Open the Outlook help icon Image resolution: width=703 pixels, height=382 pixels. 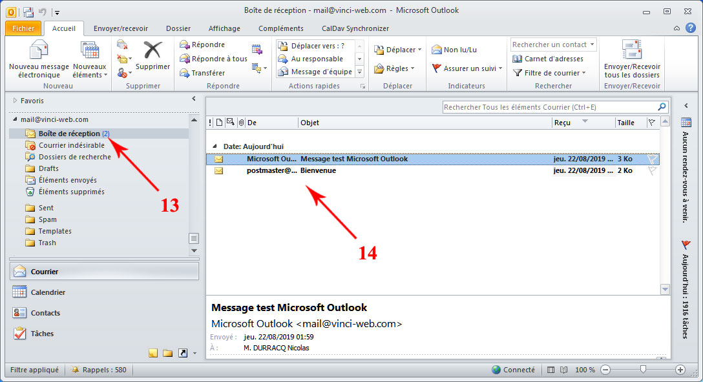pos(691,28)
